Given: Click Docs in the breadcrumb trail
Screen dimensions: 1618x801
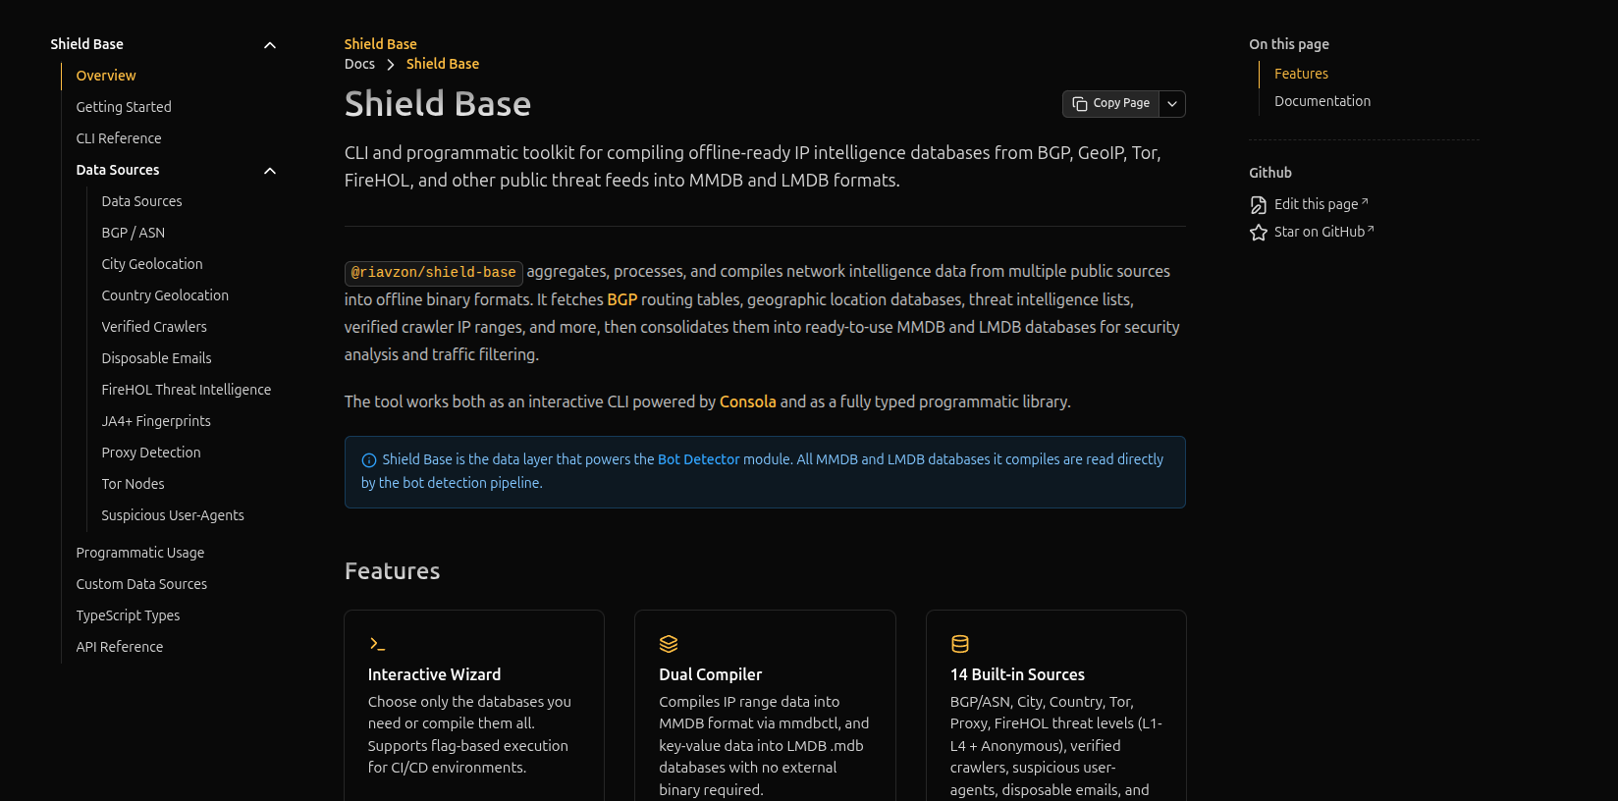Looking at the screenshot, I should [359, 64].
